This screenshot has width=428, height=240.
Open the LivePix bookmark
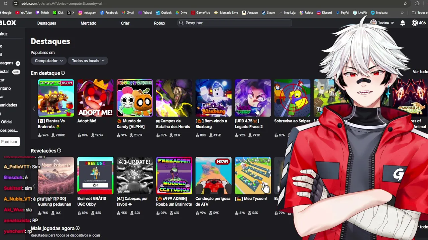(x=360, y=13)
